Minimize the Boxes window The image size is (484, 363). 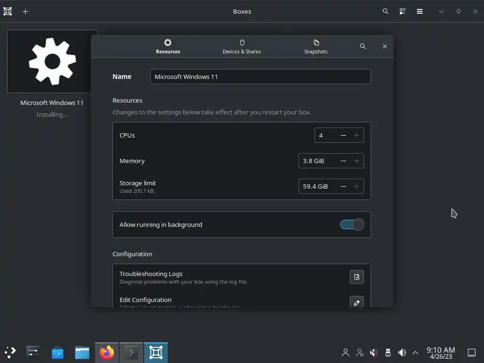[441, 11]
